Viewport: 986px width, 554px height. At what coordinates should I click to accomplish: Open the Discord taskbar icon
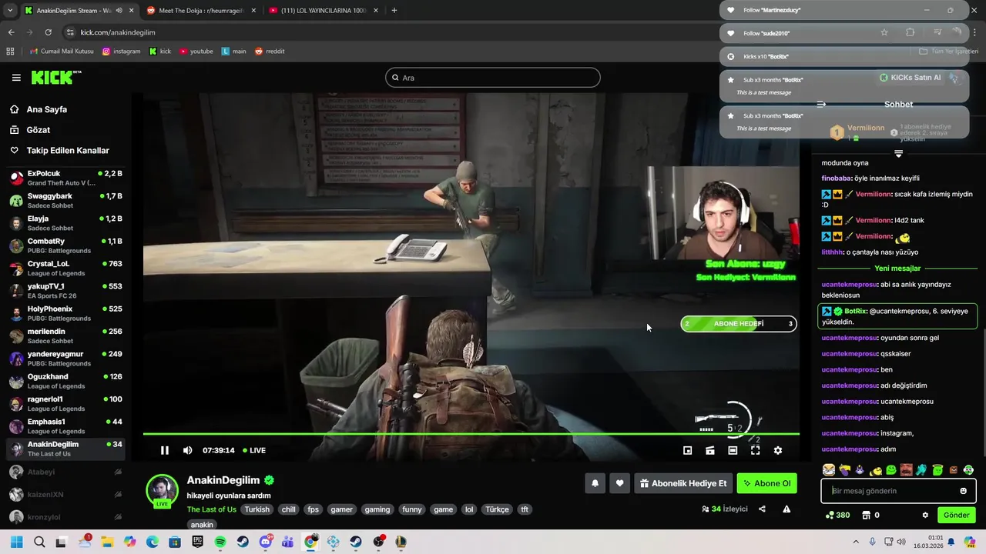pos(266,542)
